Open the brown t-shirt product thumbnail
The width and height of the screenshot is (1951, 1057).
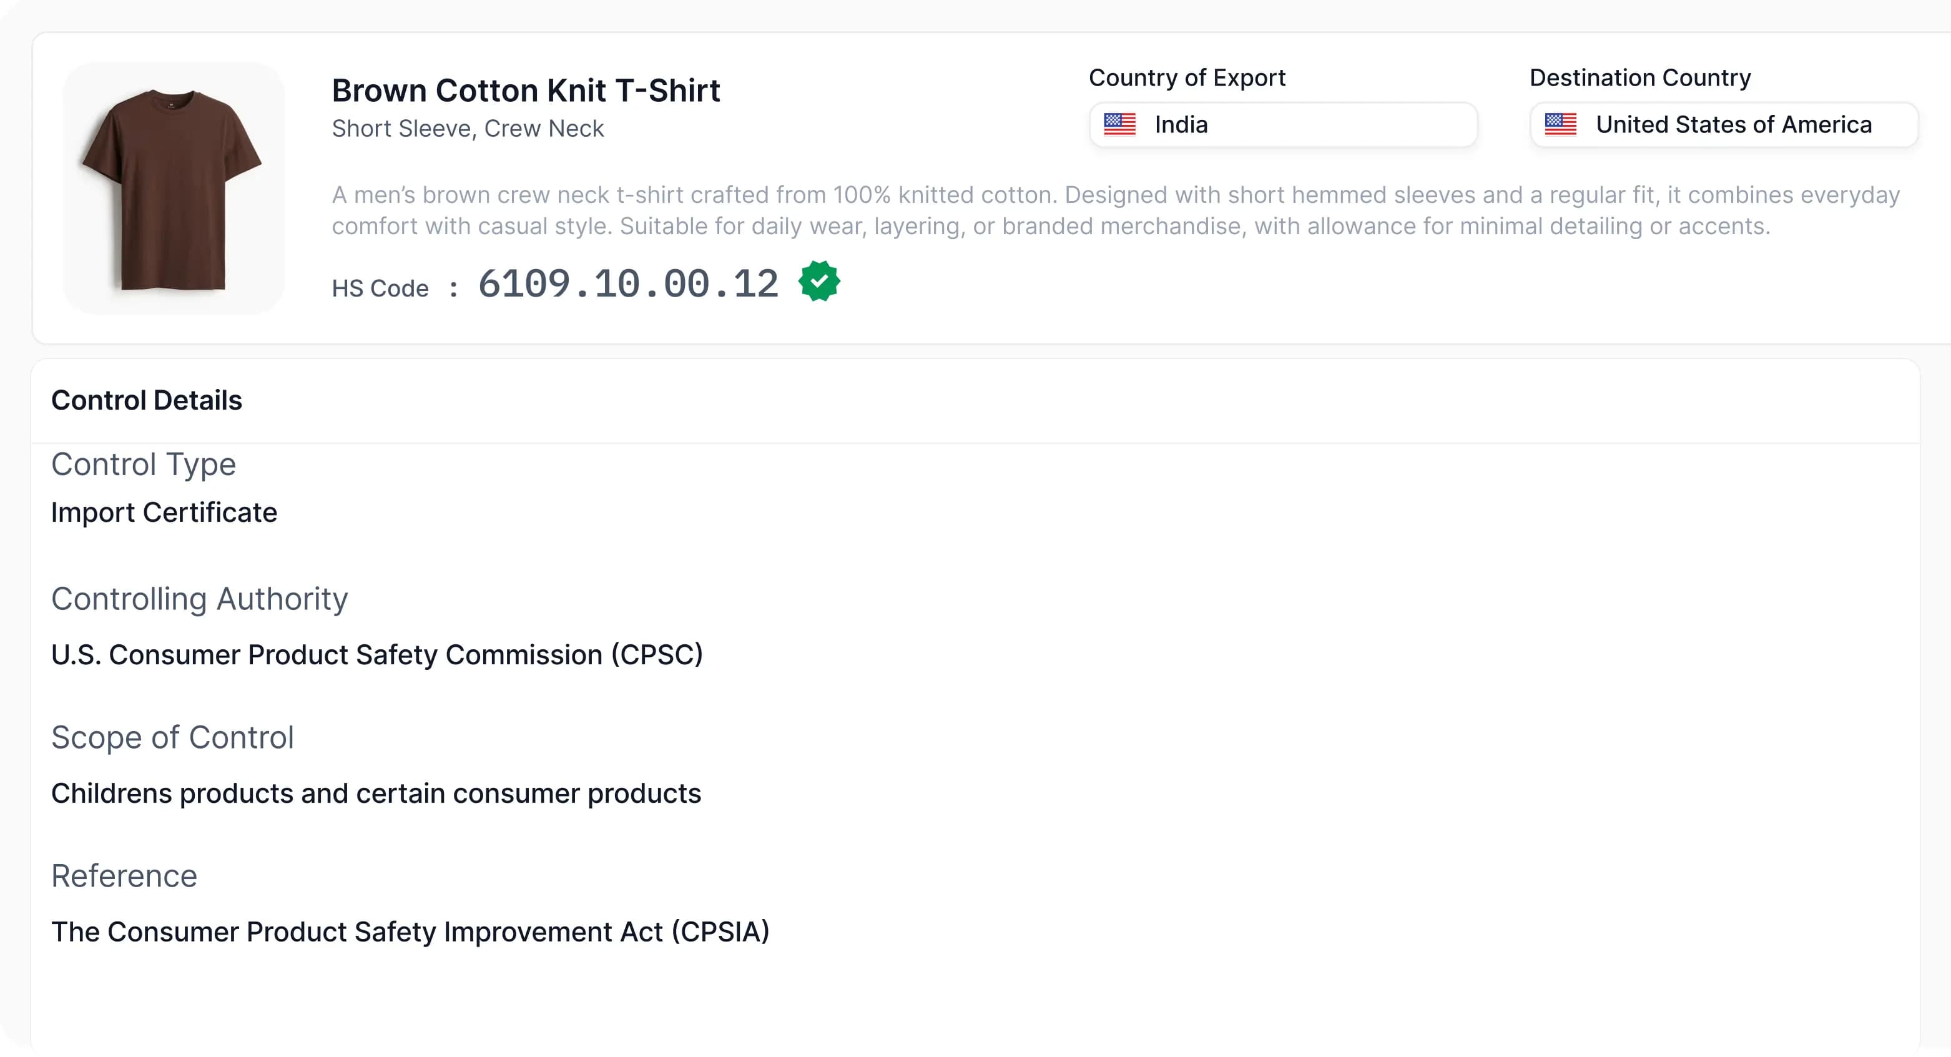(x=174, y=189)
